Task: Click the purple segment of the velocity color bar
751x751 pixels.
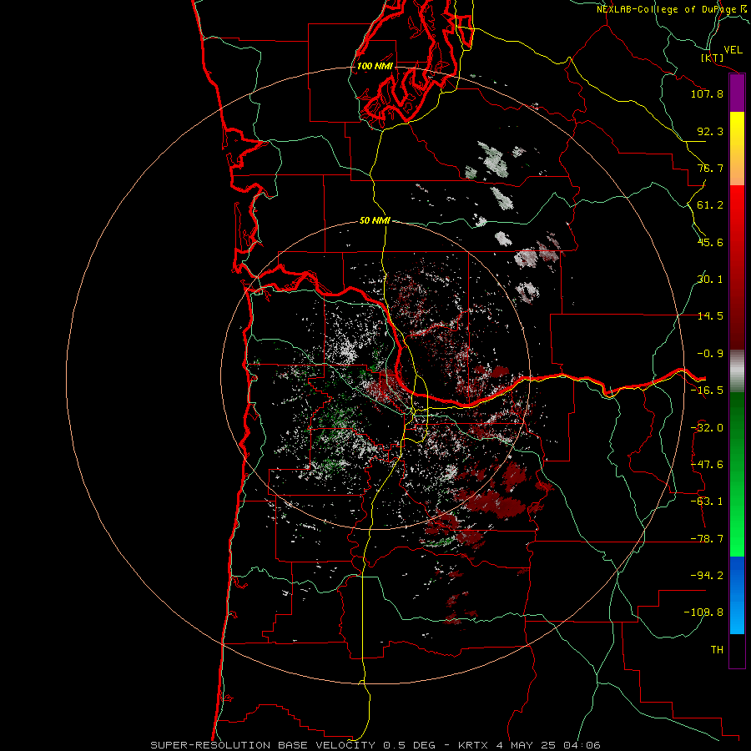Action: point(737,93)
